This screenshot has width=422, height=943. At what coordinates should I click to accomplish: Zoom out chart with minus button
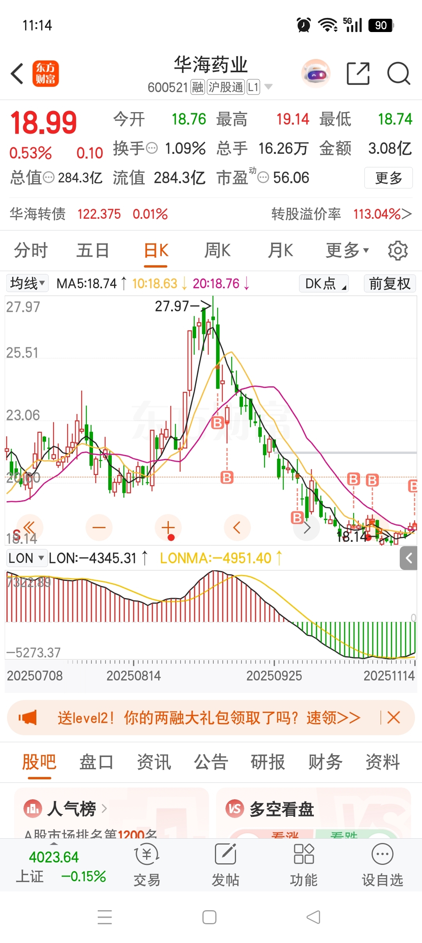coord(99,528)
